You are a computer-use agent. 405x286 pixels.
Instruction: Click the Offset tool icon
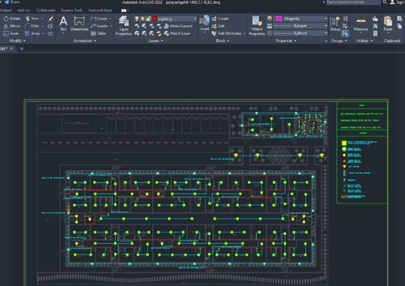click(50, 33)
